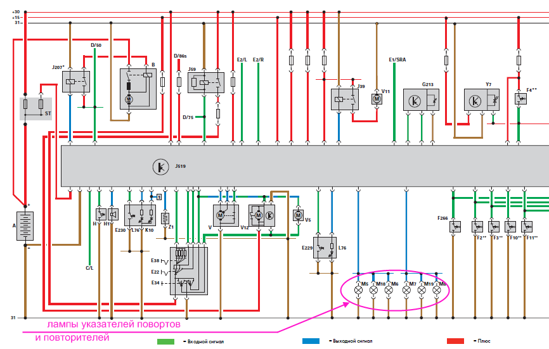Click the D/86s terminal label

tap(180, 56)
